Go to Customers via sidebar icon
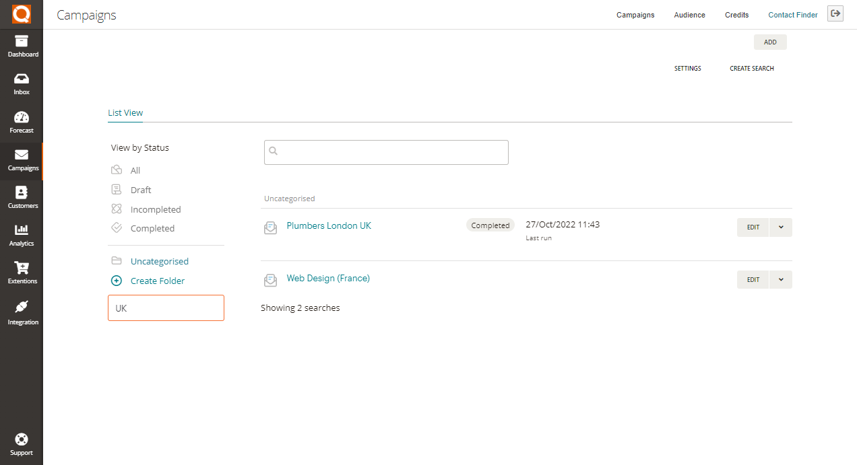Viewport: 857px width, 465px height. tap(22, 198)
